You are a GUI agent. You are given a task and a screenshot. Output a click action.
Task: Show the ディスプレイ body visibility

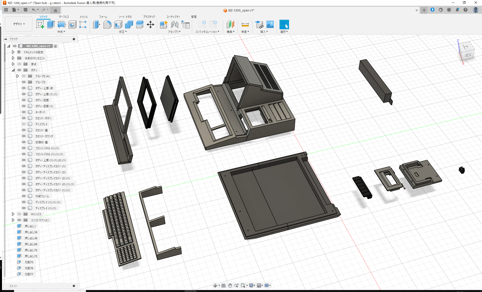pyautogui.click(x=23, y=124)
